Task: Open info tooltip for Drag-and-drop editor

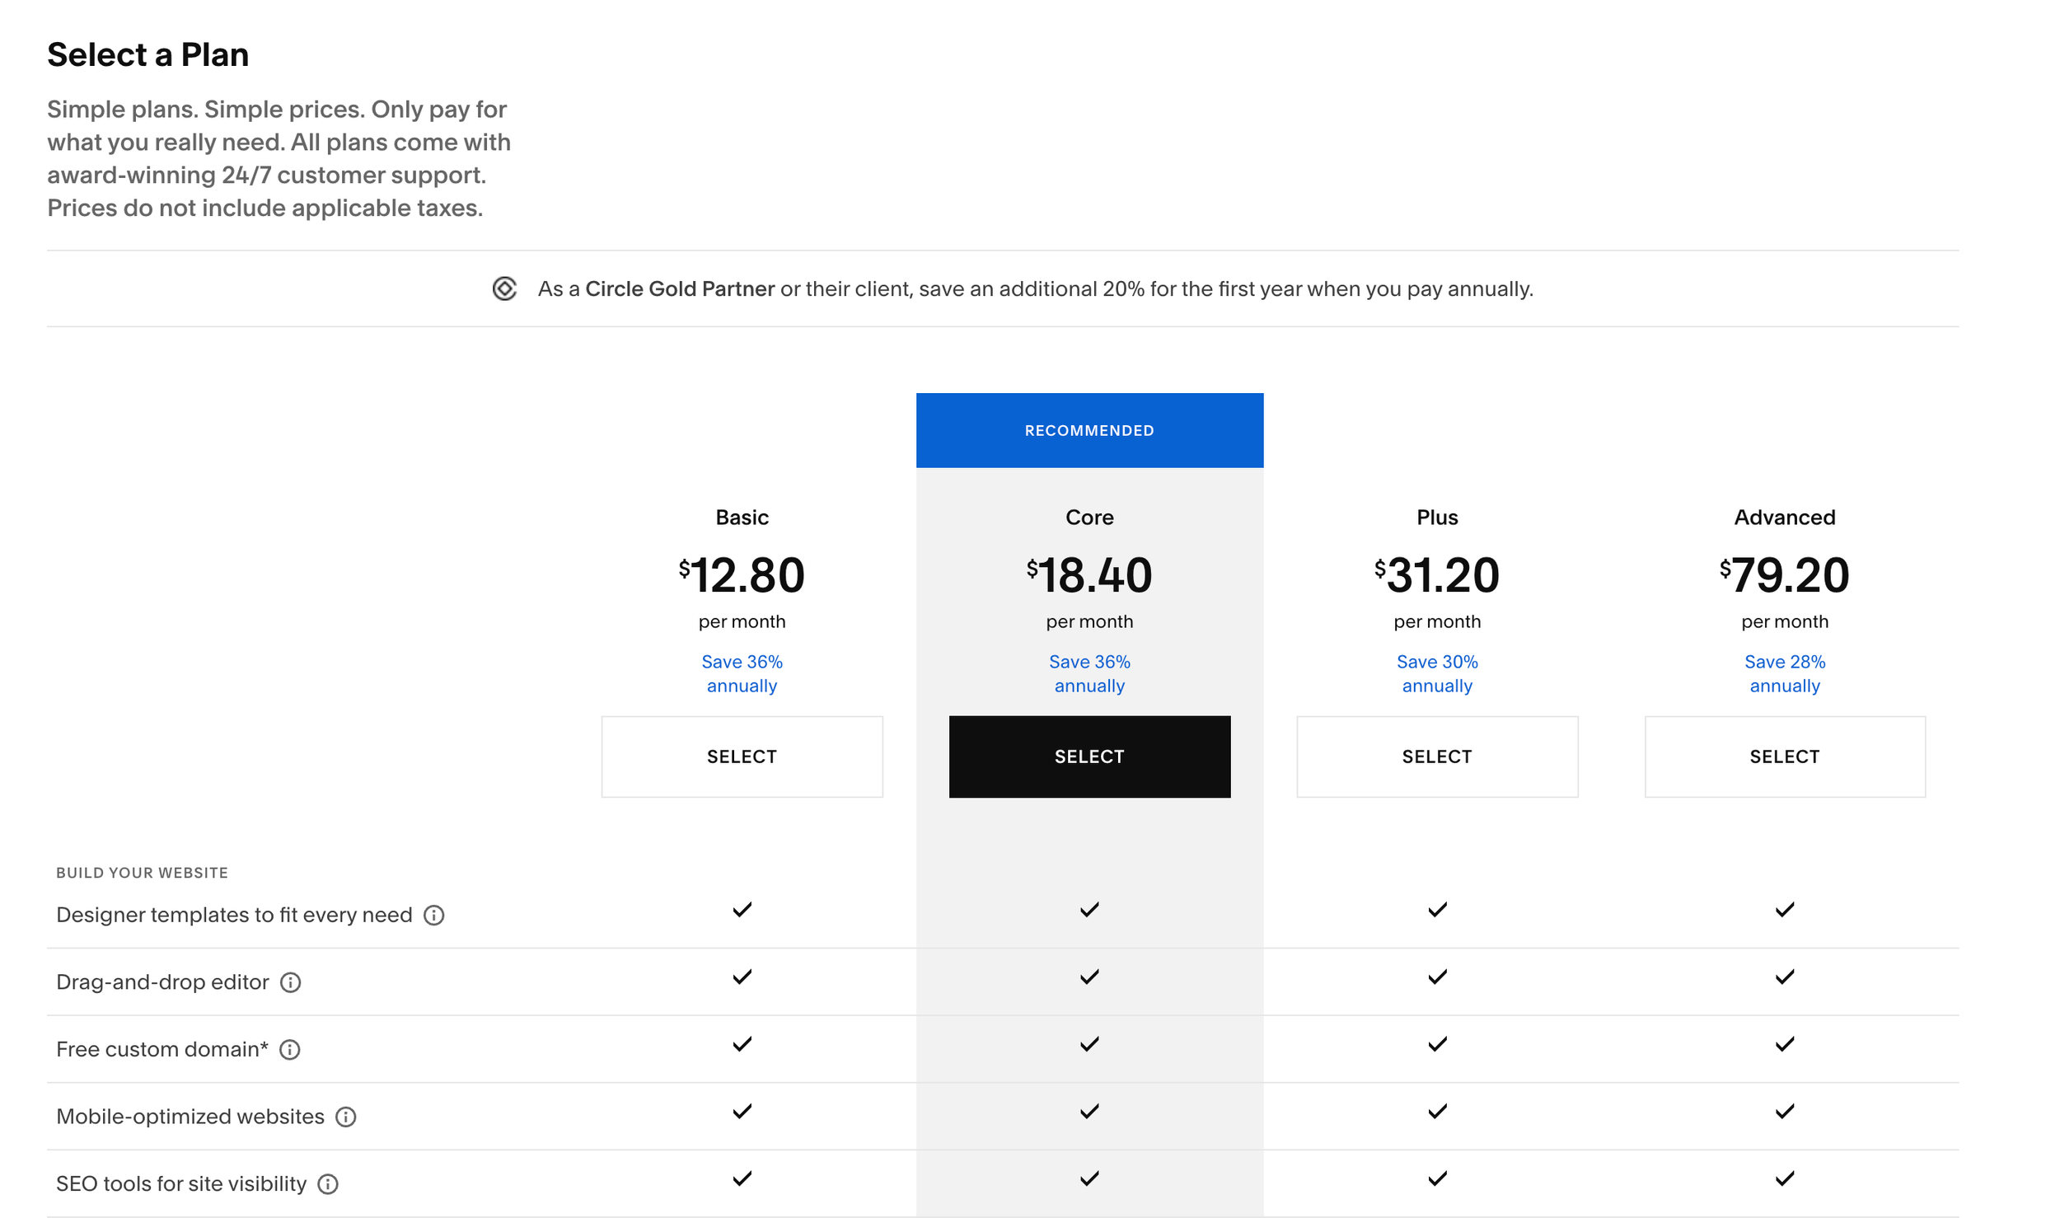Action: 290,982
